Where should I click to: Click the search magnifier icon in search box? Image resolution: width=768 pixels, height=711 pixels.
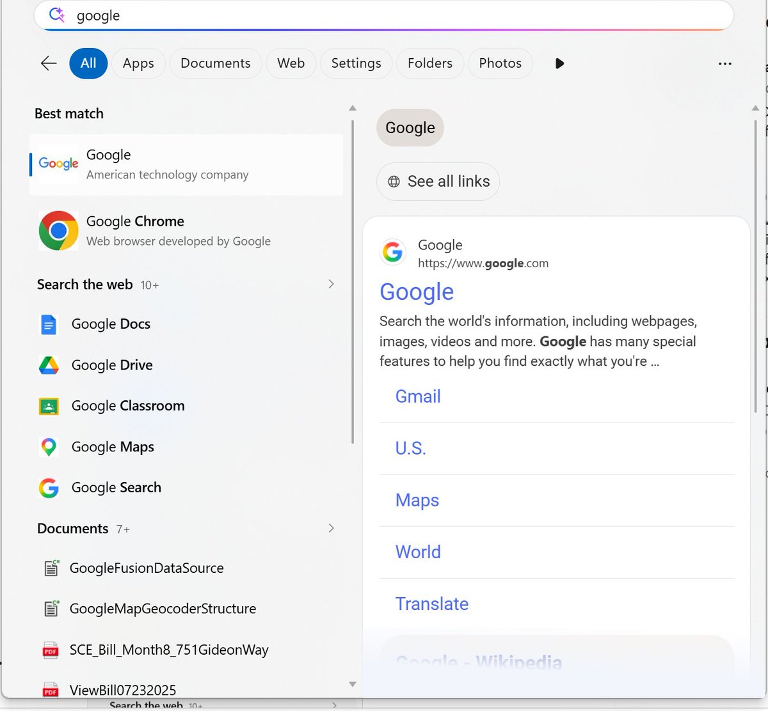(57, 15)
